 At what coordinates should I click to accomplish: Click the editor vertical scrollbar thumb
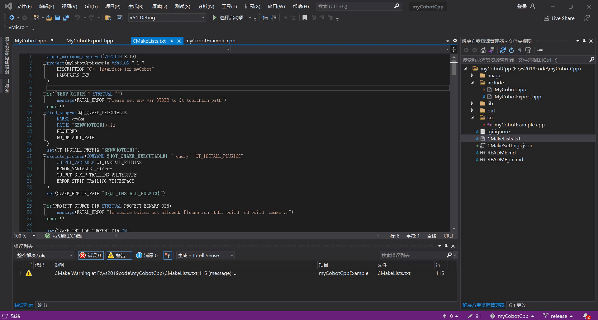[x=454, y=68]
